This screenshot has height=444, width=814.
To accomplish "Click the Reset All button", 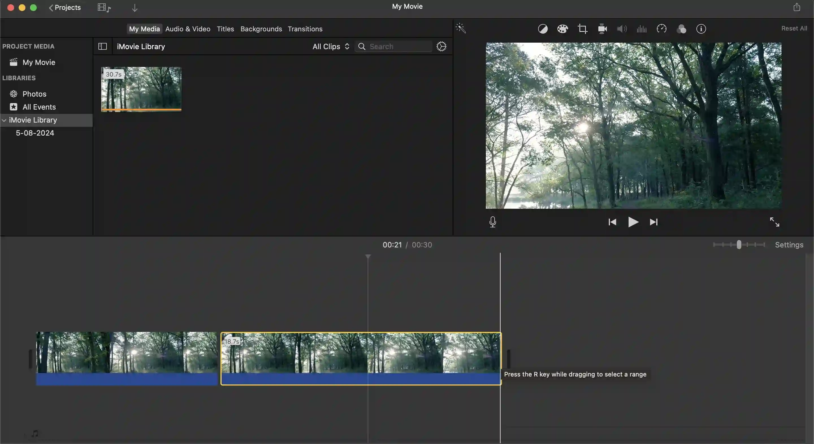I will tap(794, 29).
